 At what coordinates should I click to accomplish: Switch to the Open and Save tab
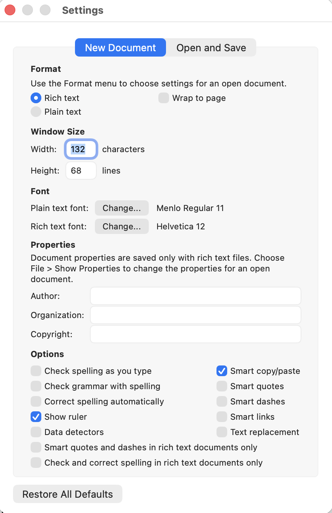(x=211, y=47)
